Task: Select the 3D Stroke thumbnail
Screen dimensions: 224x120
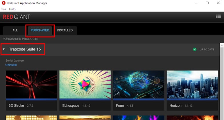Action: 31,84
